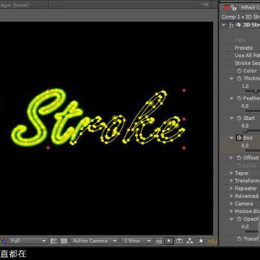
Task: Open the Full resolution dropdown
Action: 28,240
